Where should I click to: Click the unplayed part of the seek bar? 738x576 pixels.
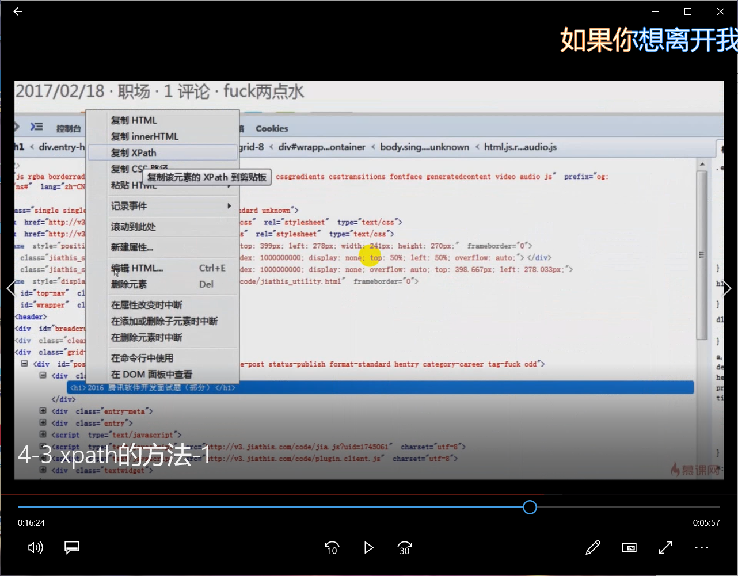[x=628, y=507]
